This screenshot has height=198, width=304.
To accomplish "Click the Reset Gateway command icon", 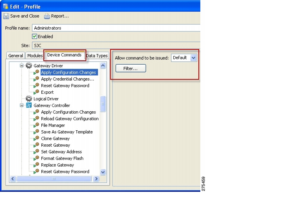I will (36, 145).
